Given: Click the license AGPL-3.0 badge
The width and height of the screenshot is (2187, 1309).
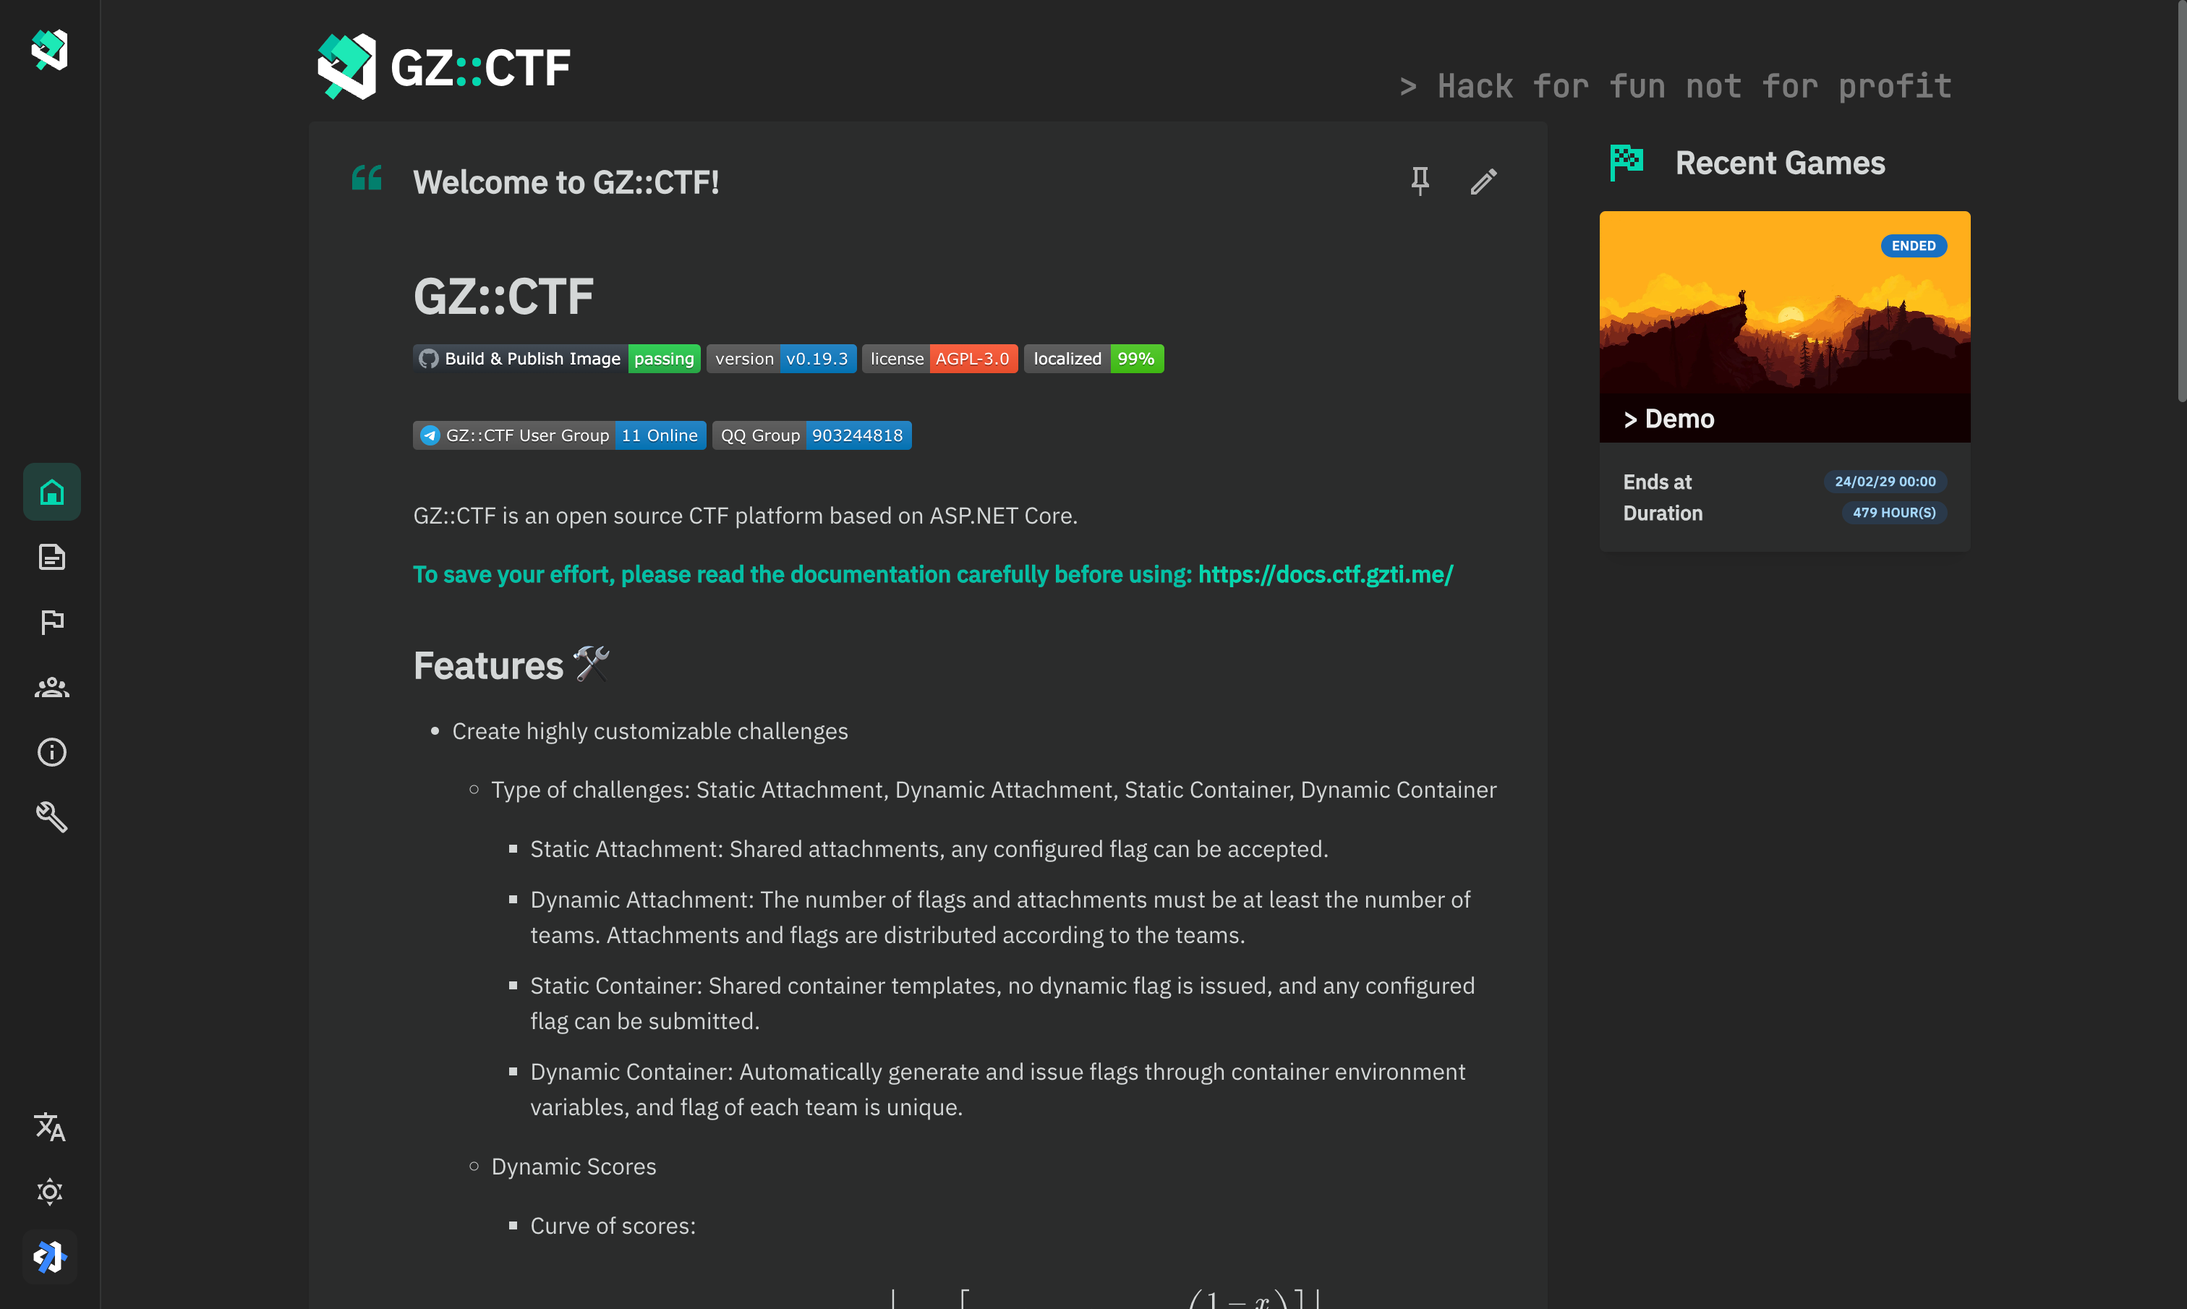Looking at the screenshot, I should pos(939,359).
